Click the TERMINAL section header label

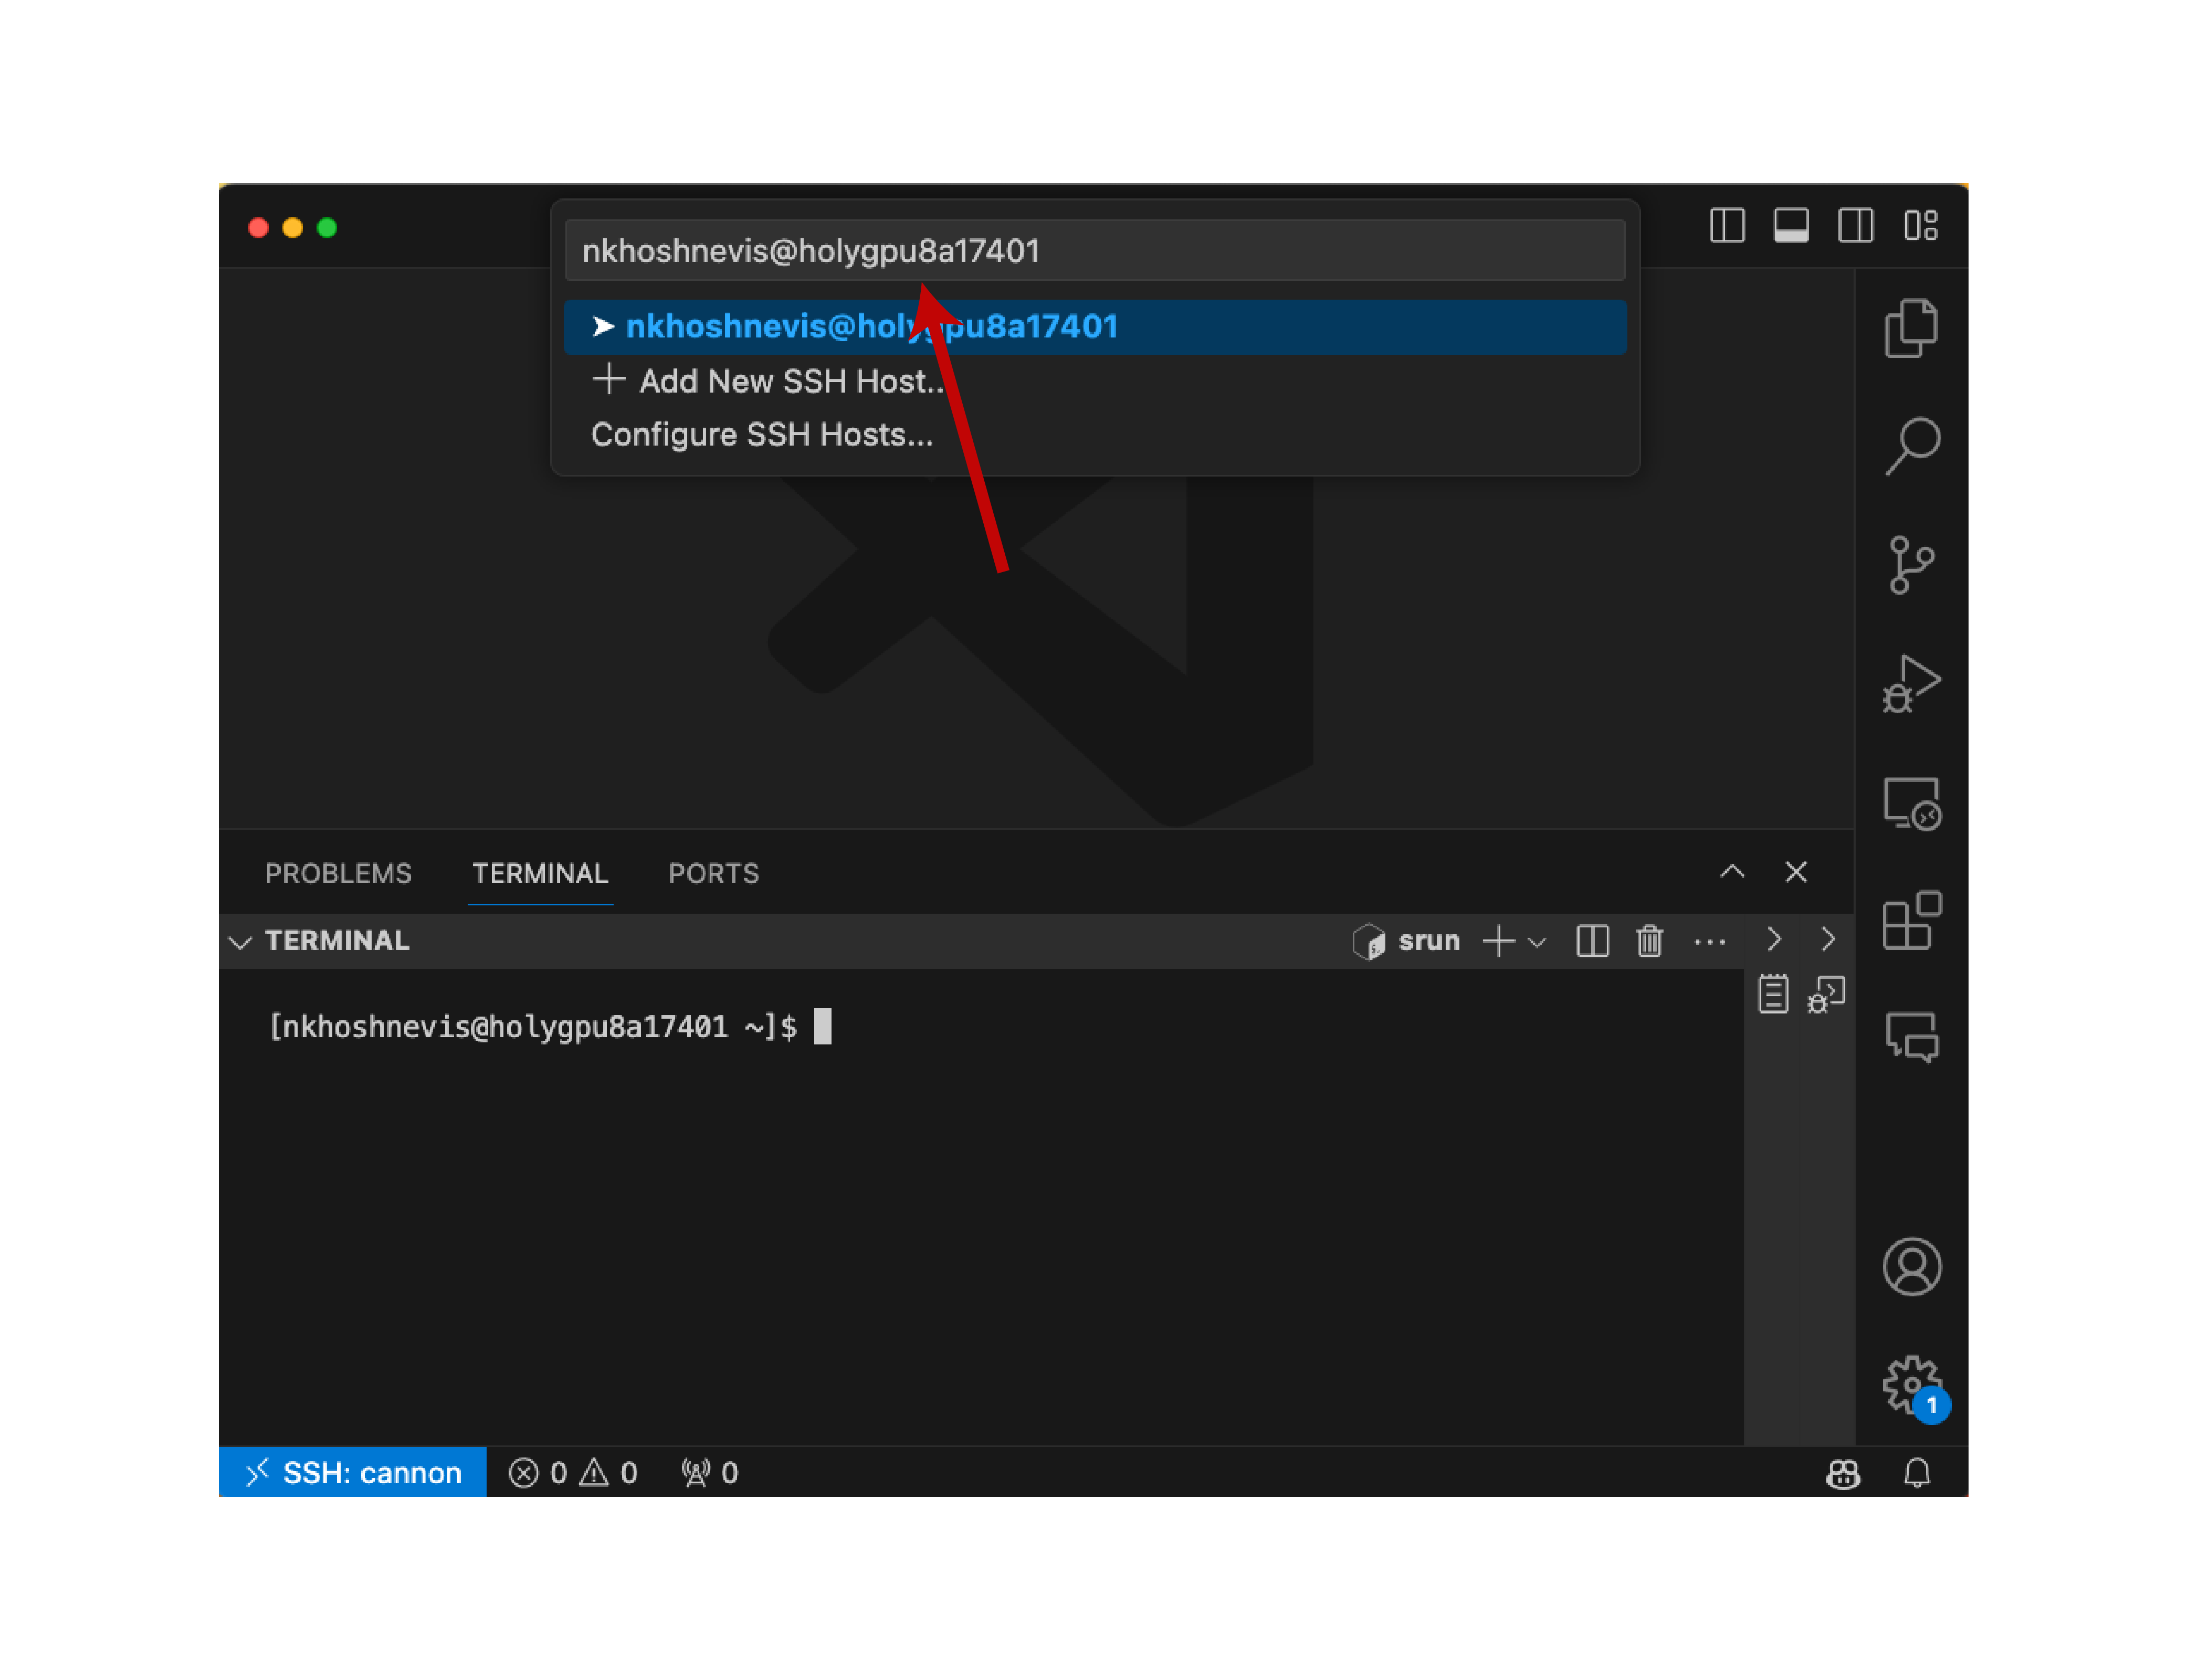coord(337,941)
